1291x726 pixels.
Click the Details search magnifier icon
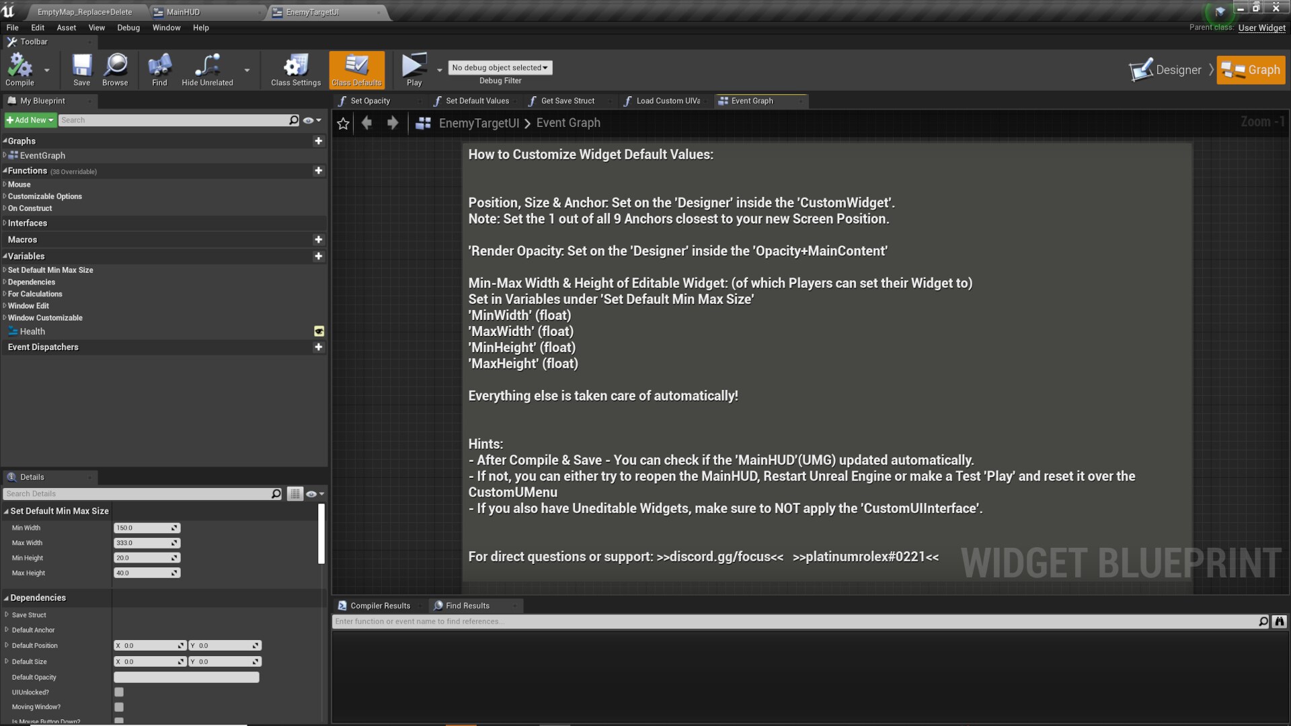276,494
